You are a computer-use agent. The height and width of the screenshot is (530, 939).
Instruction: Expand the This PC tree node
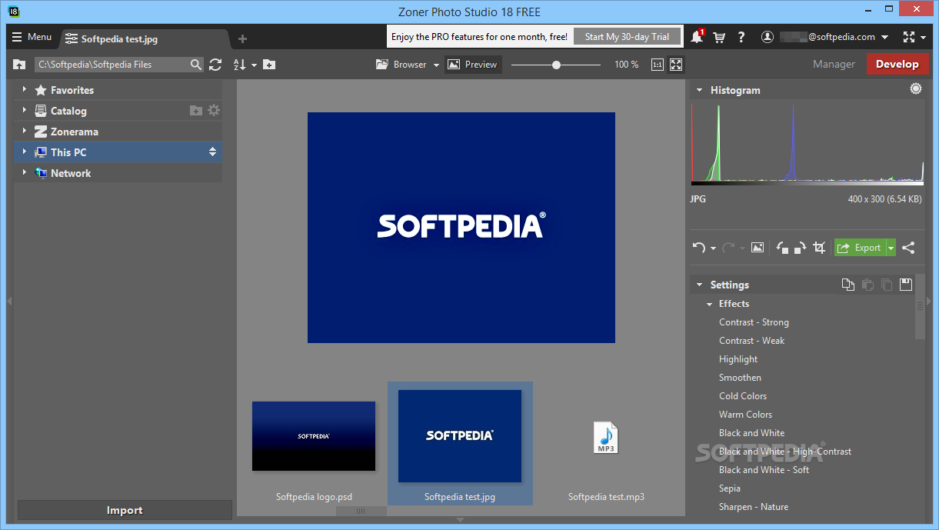(x=25, y=152)
